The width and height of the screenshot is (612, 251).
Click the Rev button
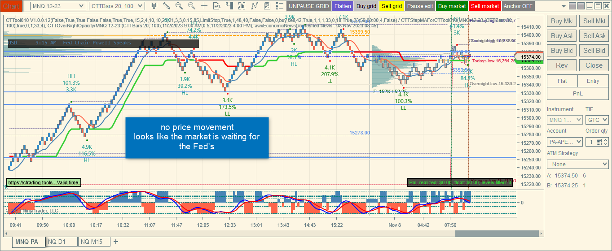pyautogui.click(x=562, y=65)
